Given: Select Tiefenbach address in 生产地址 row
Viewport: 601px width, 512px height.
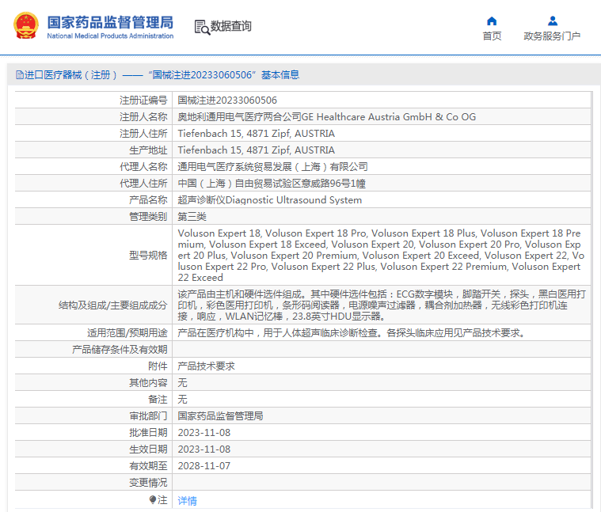Looking at the screenshot, I should tap(256, 150).
